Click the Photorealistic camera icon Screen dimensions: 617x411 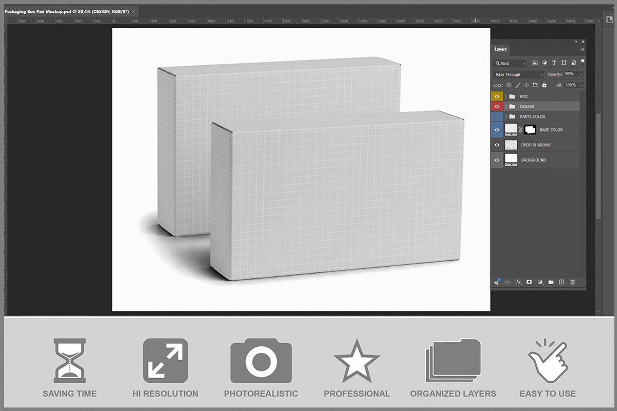(261, 361)
